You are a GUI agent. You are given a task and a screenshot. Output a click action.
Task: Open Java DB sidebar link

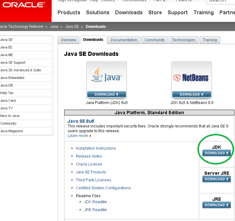pyautogui.click(x=26, y=85)
